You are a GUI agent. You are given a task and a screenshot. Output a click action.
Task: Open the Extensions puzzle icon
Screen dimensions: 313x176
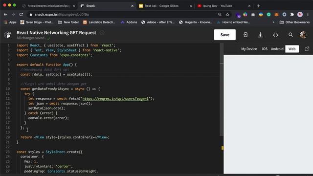coord(292,14)
